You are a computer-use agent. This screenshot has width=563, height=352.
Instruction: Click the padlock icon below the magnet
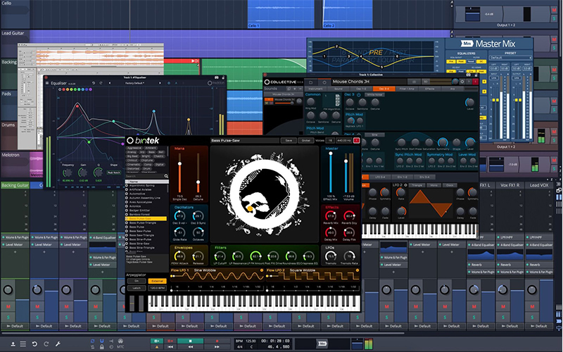coord(102,347)
